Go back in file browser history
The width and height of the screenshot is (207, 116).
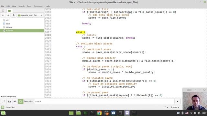tap(3, 15)
